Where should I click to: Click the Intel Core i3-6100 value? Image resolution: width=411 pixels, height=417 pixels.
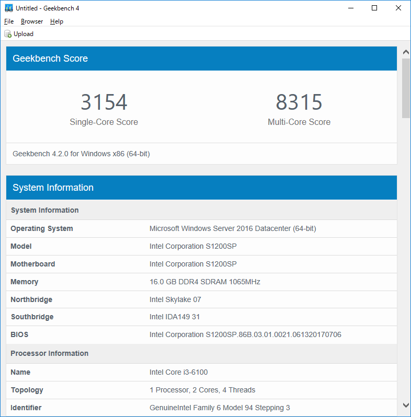178,372
